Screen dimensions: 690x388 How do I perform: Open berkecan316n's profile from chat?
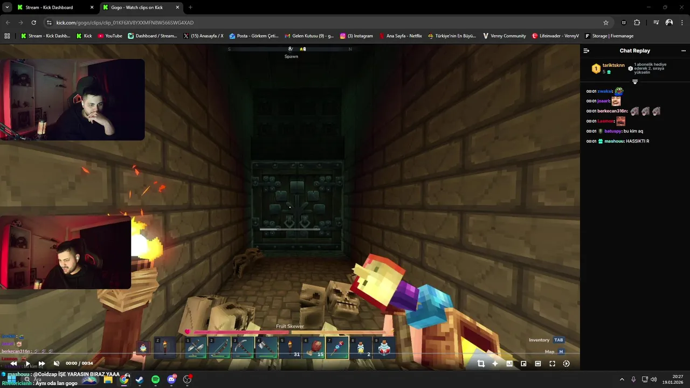[612, 111]
